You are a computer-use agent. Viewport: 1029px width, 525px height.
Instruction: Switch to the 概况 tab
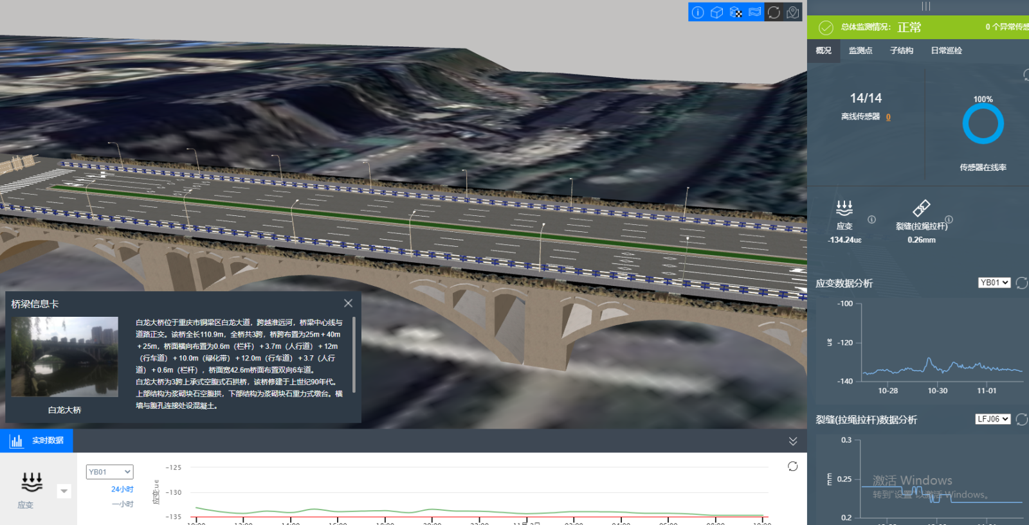click(823, 50)
